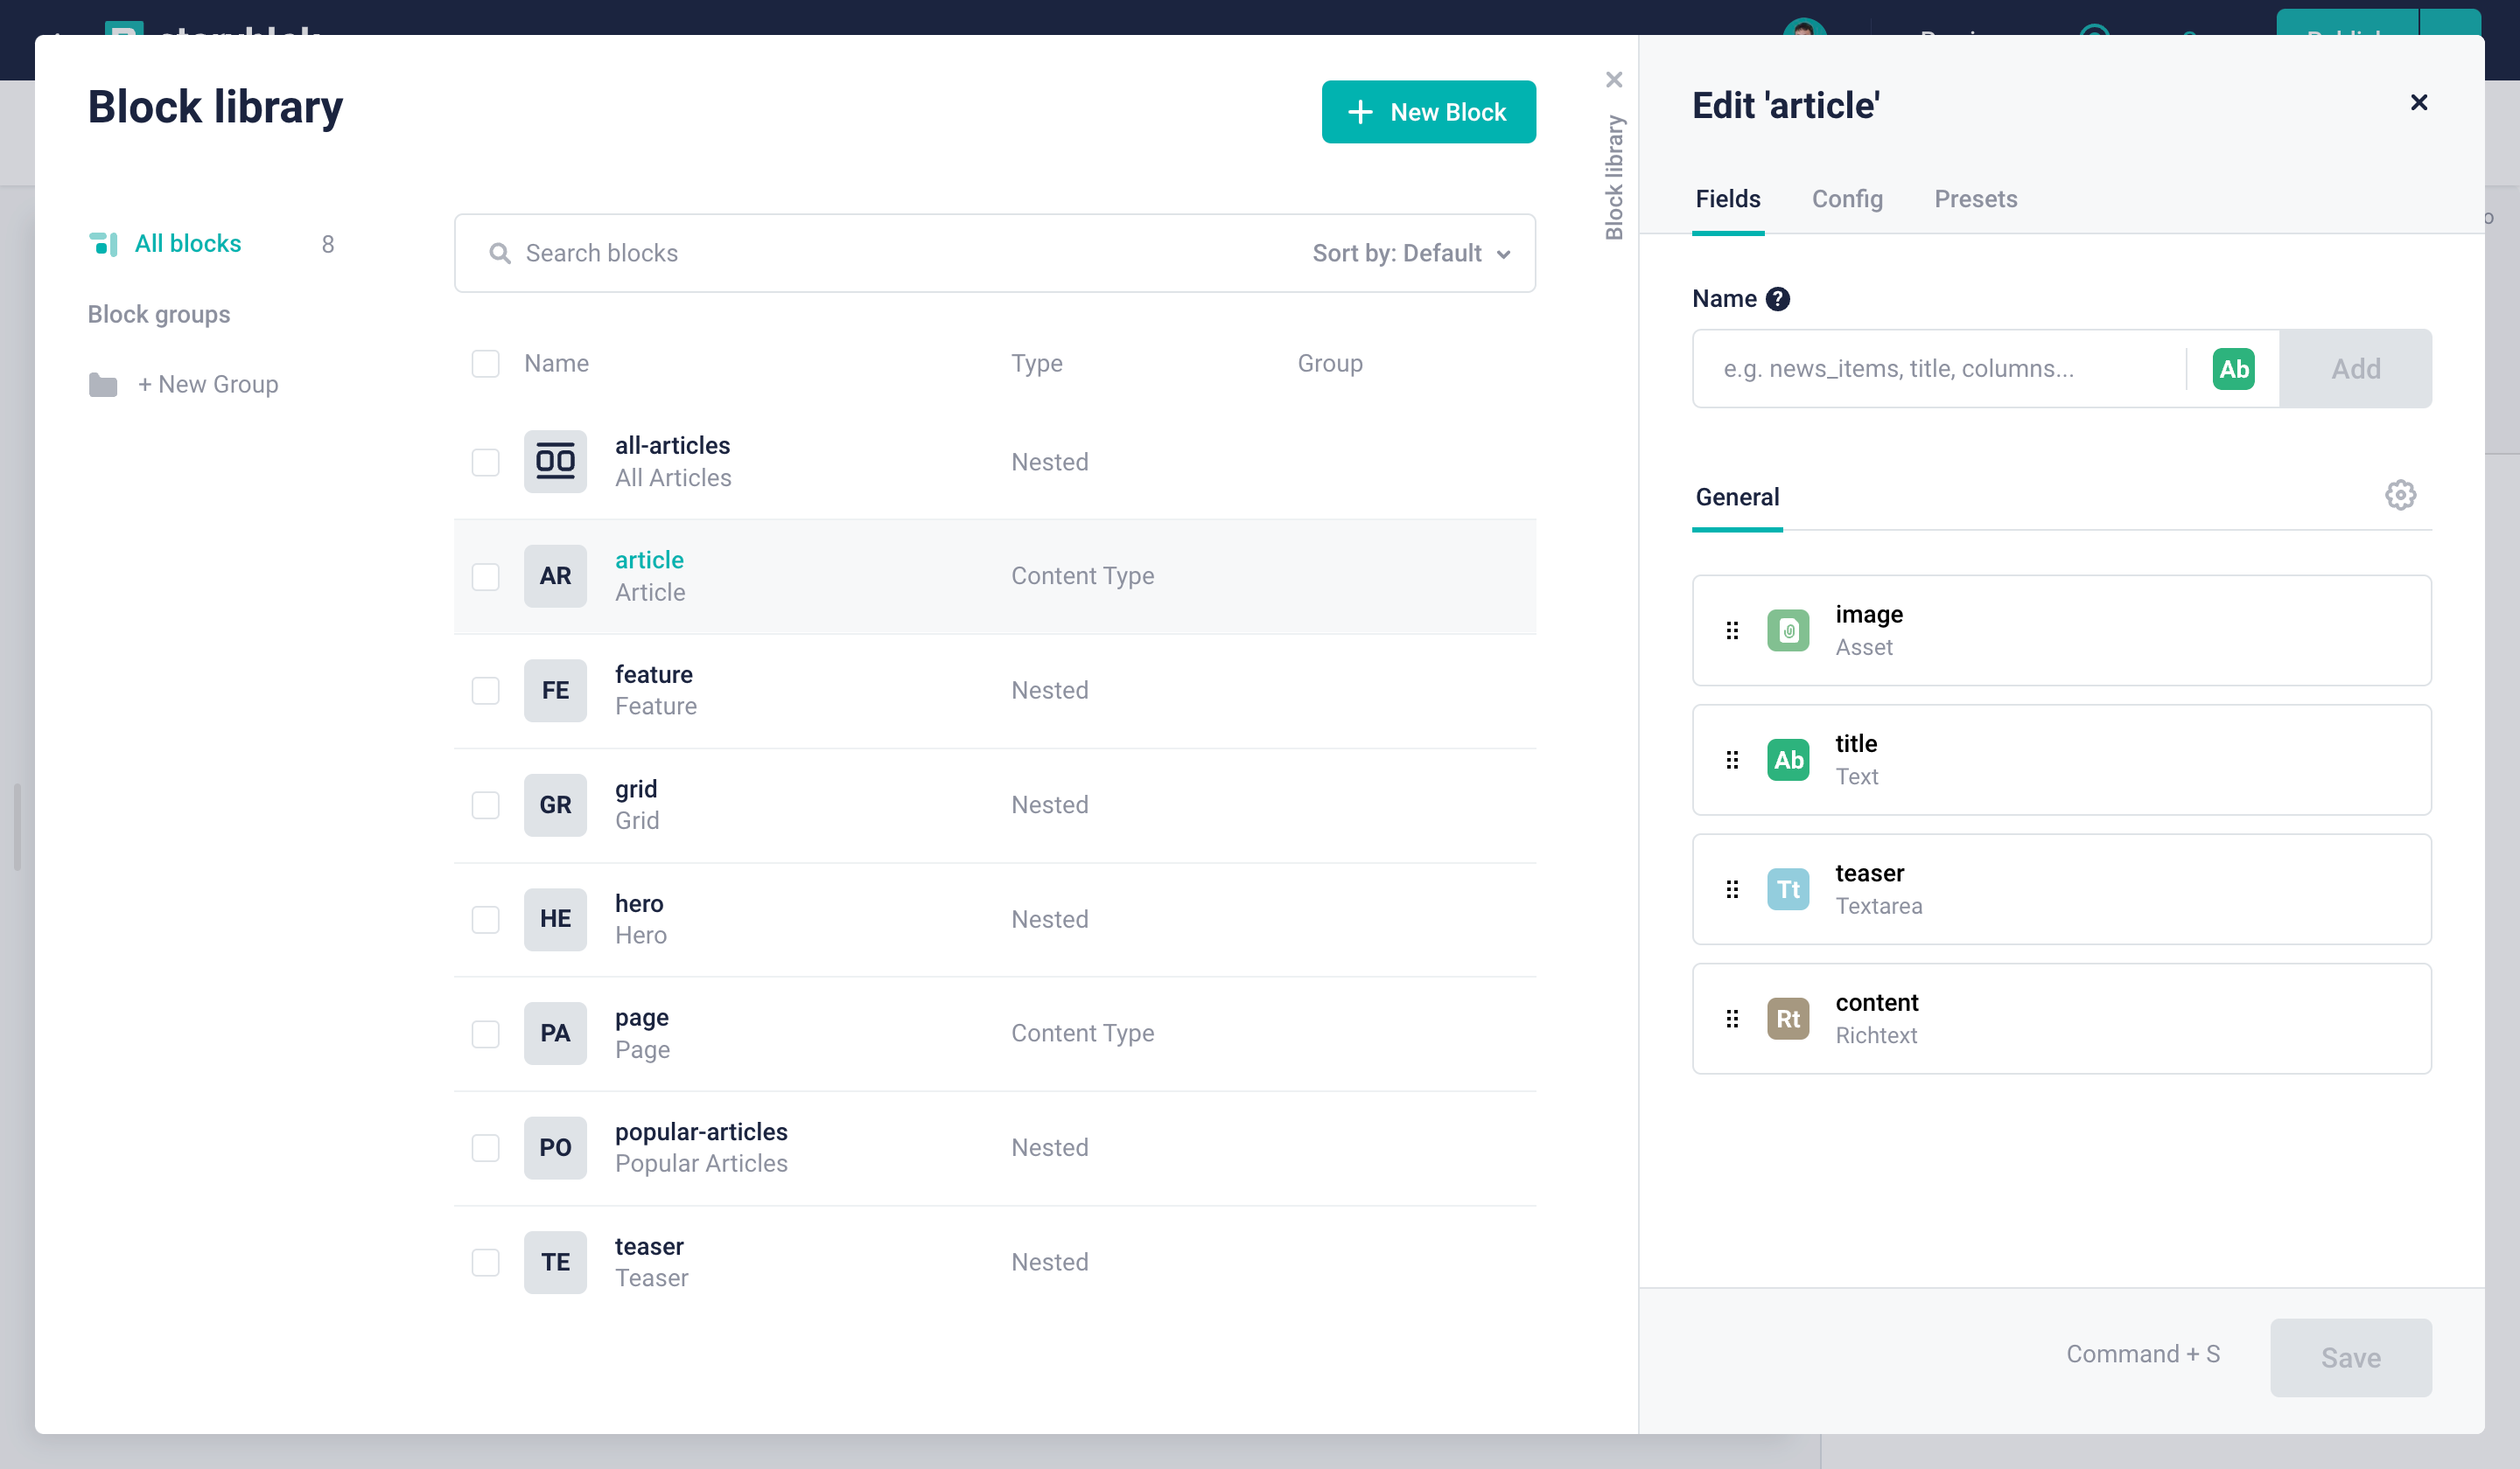
Task: Click the vertical Block library tab label
Action: pos(1614,178)
